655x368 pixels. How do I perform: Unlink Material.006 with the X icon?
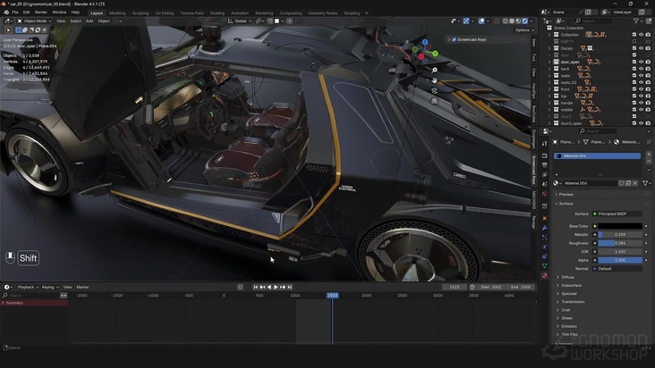(x=635, y=183)
